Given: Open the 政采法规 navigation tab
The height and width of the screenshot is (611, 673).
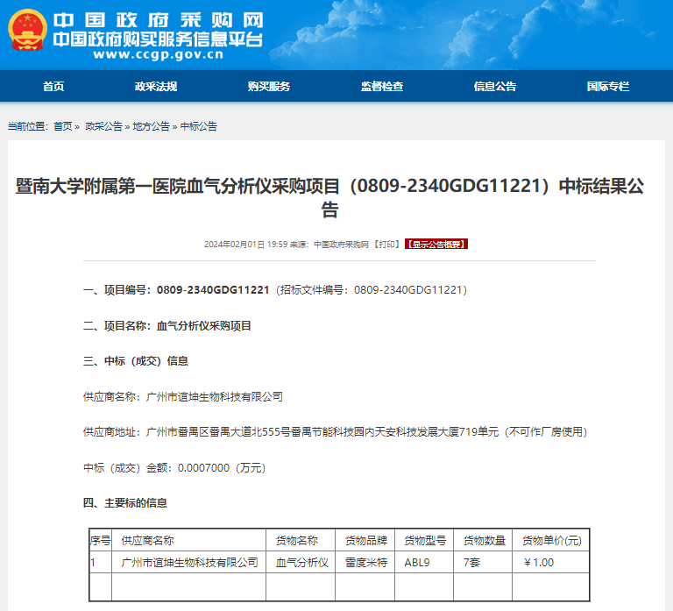Looking at the screenshot, I should pos(156,86).
